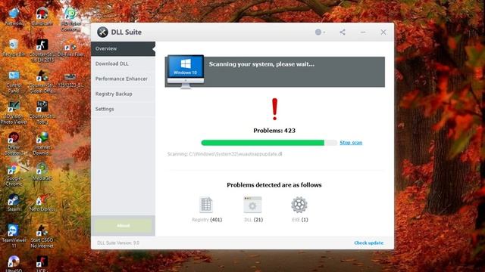Click the EXE (1) count label
Image resolution: width=485 pixels, height=272 pixels.
pos(300,220)
